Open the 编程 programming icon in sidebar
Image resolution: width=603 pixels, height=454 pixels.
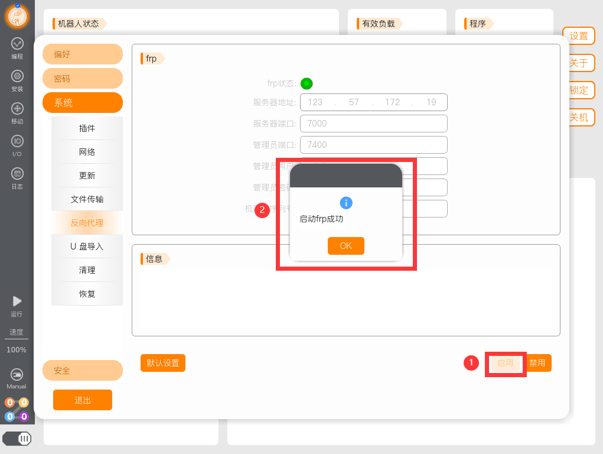tap(17, 44)
